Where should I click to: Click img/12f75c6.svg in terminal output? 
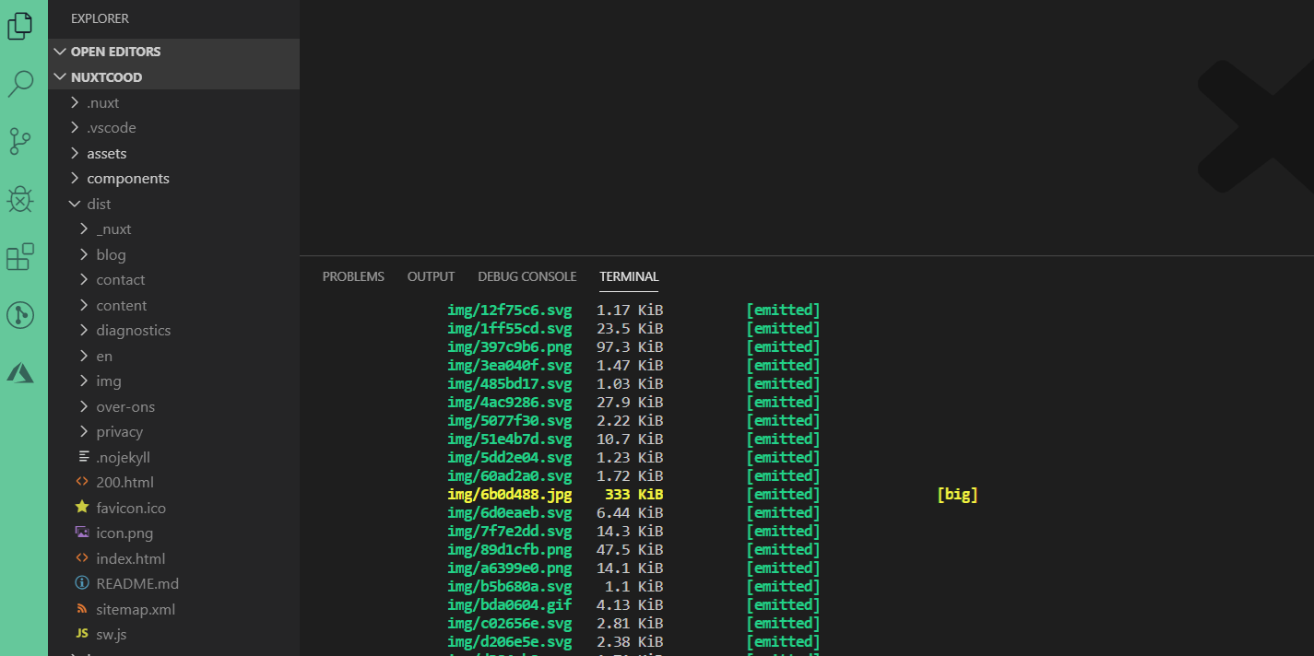(x=509, y=310)
